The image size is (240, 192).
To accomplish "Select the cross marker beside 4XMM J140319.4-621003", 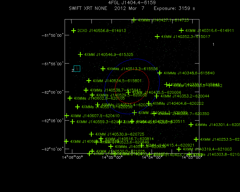I will pos(179,149).
